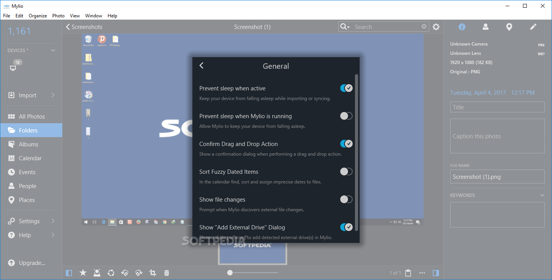Click the Upgrade icon in sidebar

12,263
